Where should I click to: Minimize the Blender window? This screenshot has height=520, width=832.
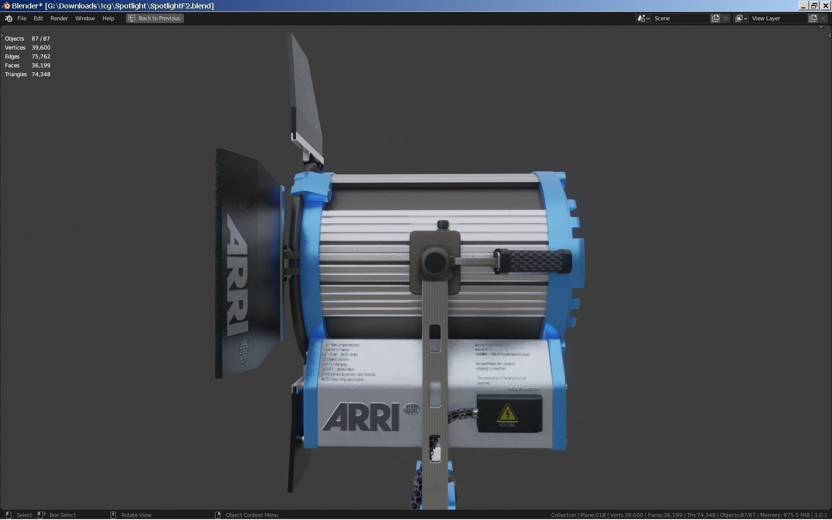click(x=803, y=5)
